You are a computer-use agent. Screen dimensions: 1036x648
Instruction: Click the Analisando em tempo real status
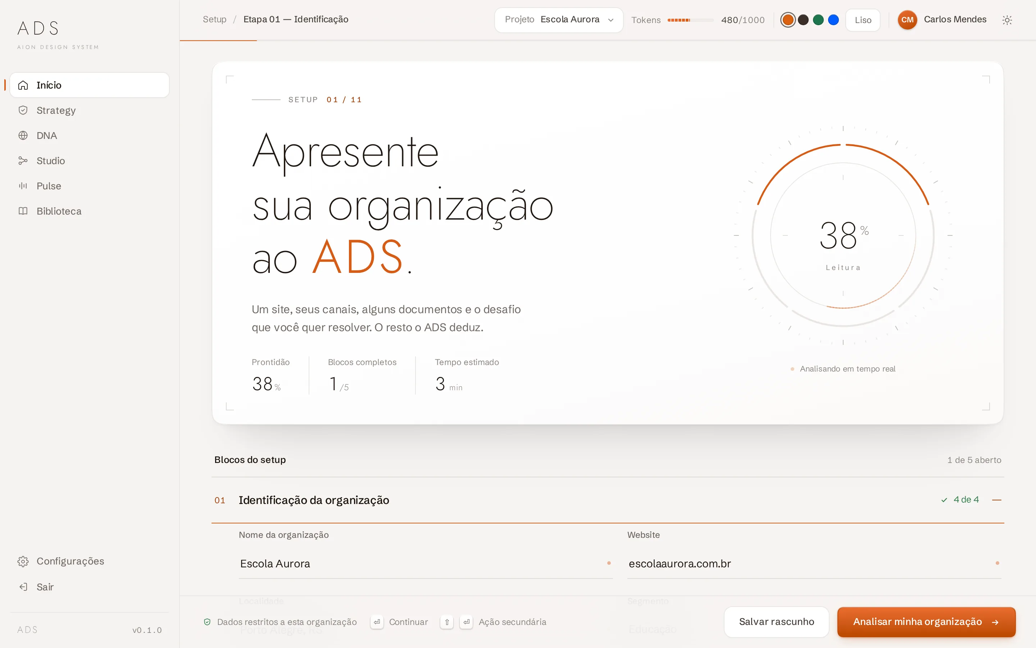pyautogui.click(x=843, y=369)
